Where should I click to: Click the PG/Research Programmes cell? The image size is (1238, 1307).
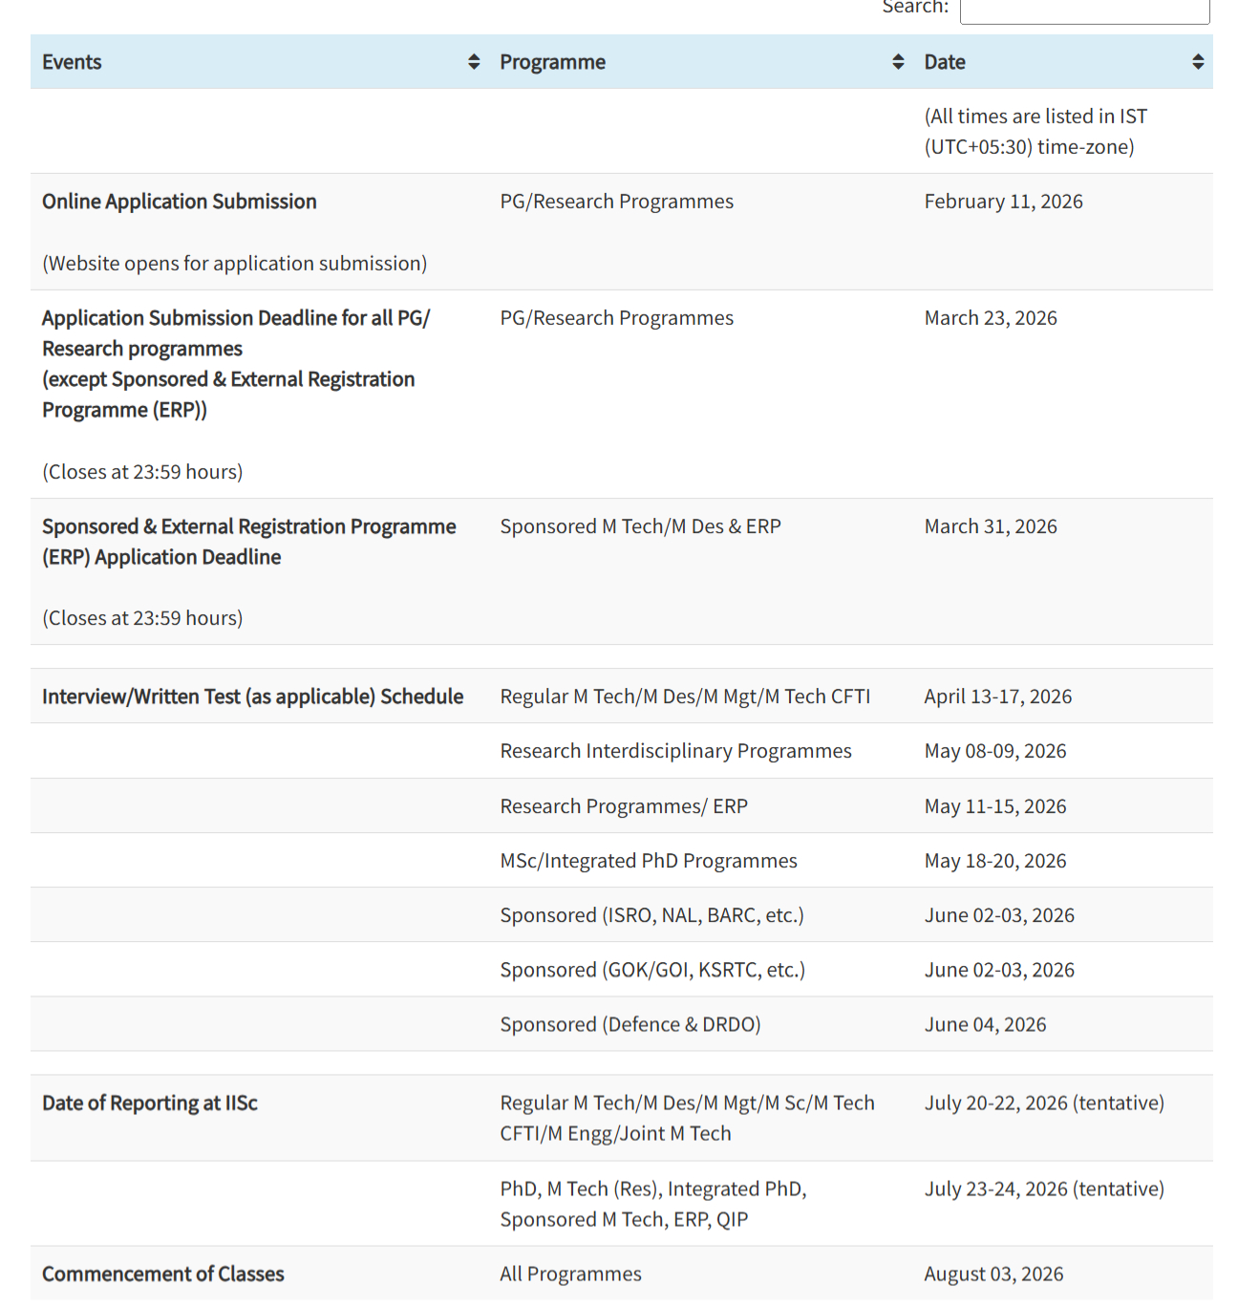[616, 201]
